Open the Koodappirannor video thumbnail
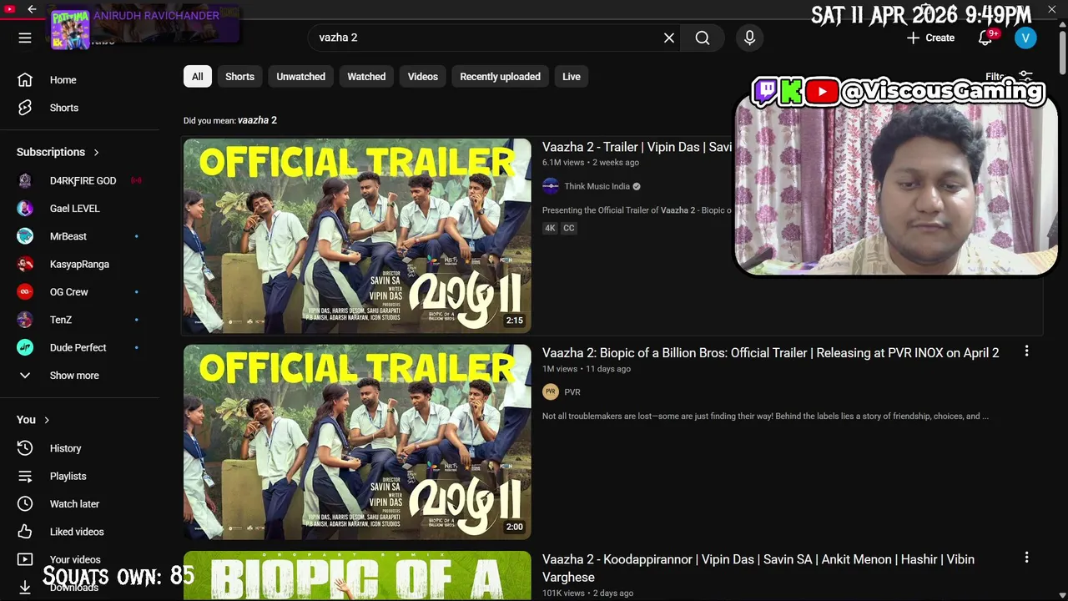Viewport: 1068px width, 601px height. [x=357, y=576]
